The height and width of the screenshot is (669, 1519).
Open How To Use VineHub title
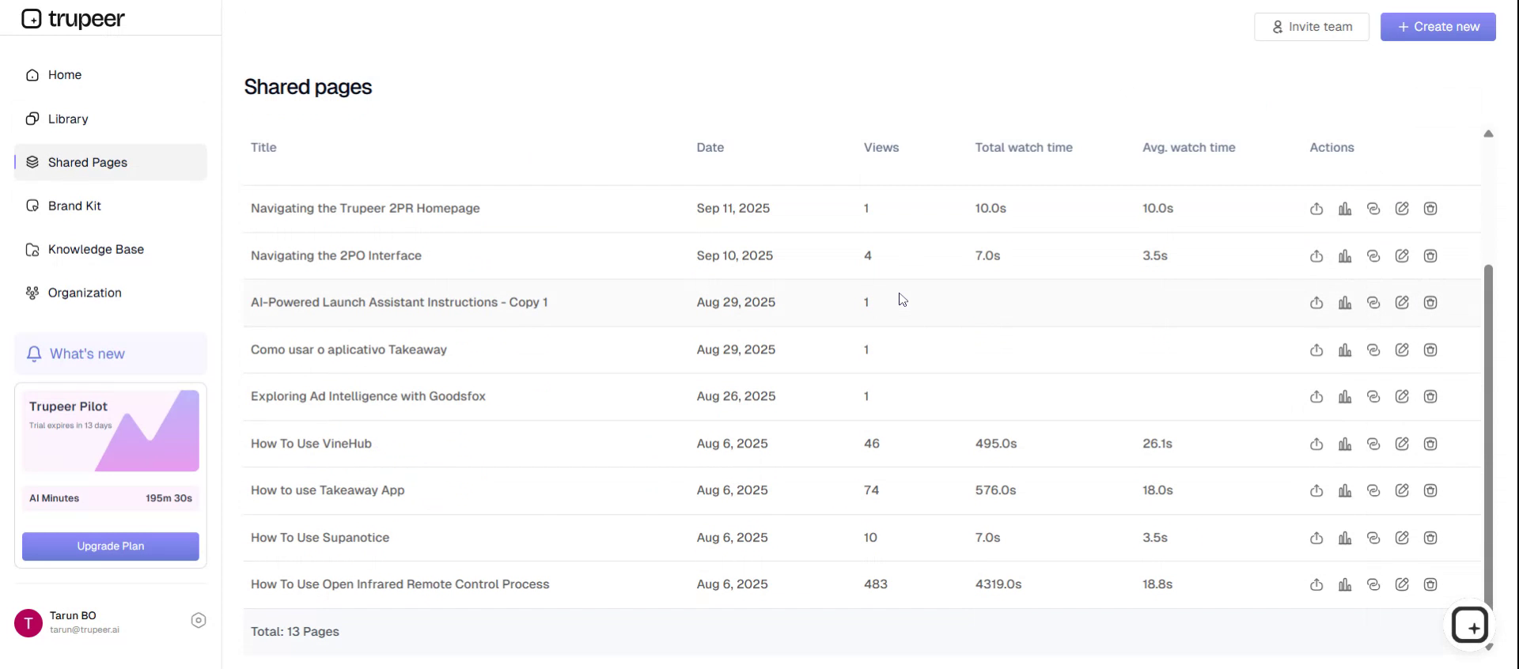tap(311, 444)
